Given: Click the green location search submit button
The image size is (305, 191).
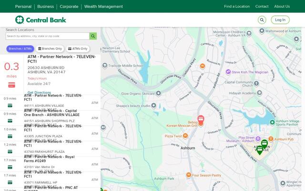Looking at the screenshot, I should (x=93, y=36).
